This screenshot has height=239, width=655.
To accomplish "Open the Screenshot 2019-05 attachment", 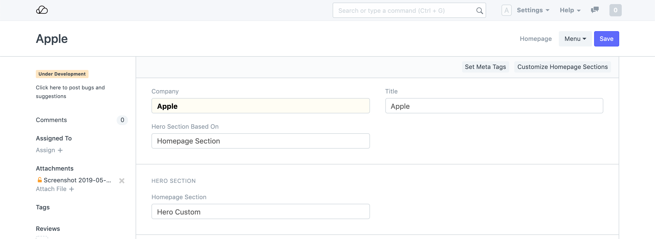I will click(x=77, y=180).
